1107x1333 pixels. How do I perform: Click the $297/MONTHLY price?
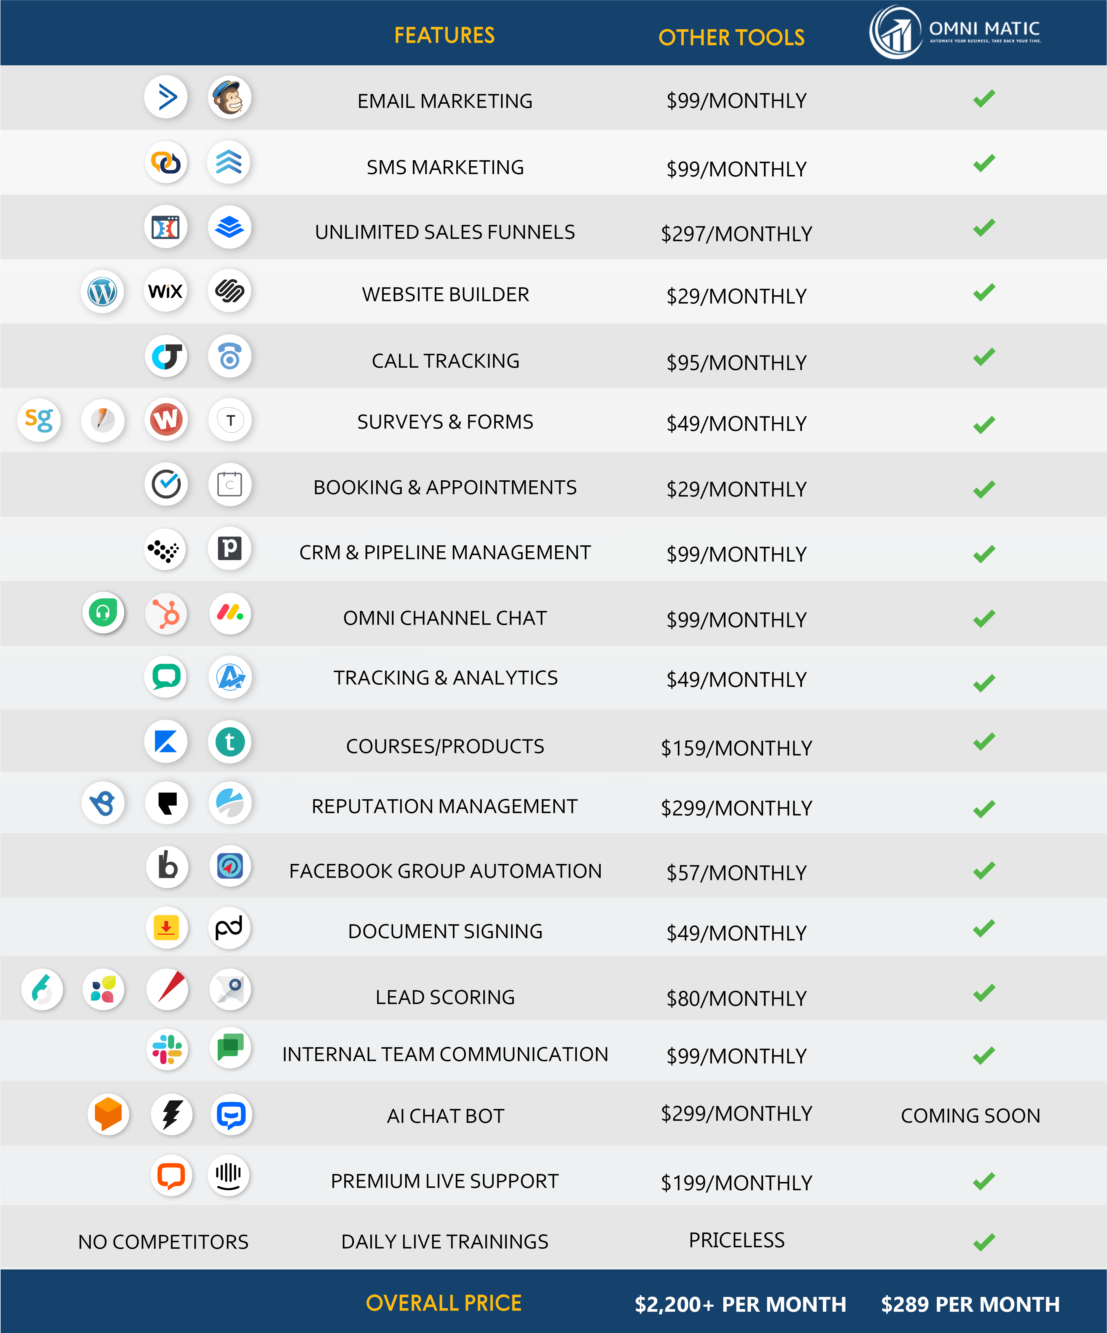click(x=737, y=233)
